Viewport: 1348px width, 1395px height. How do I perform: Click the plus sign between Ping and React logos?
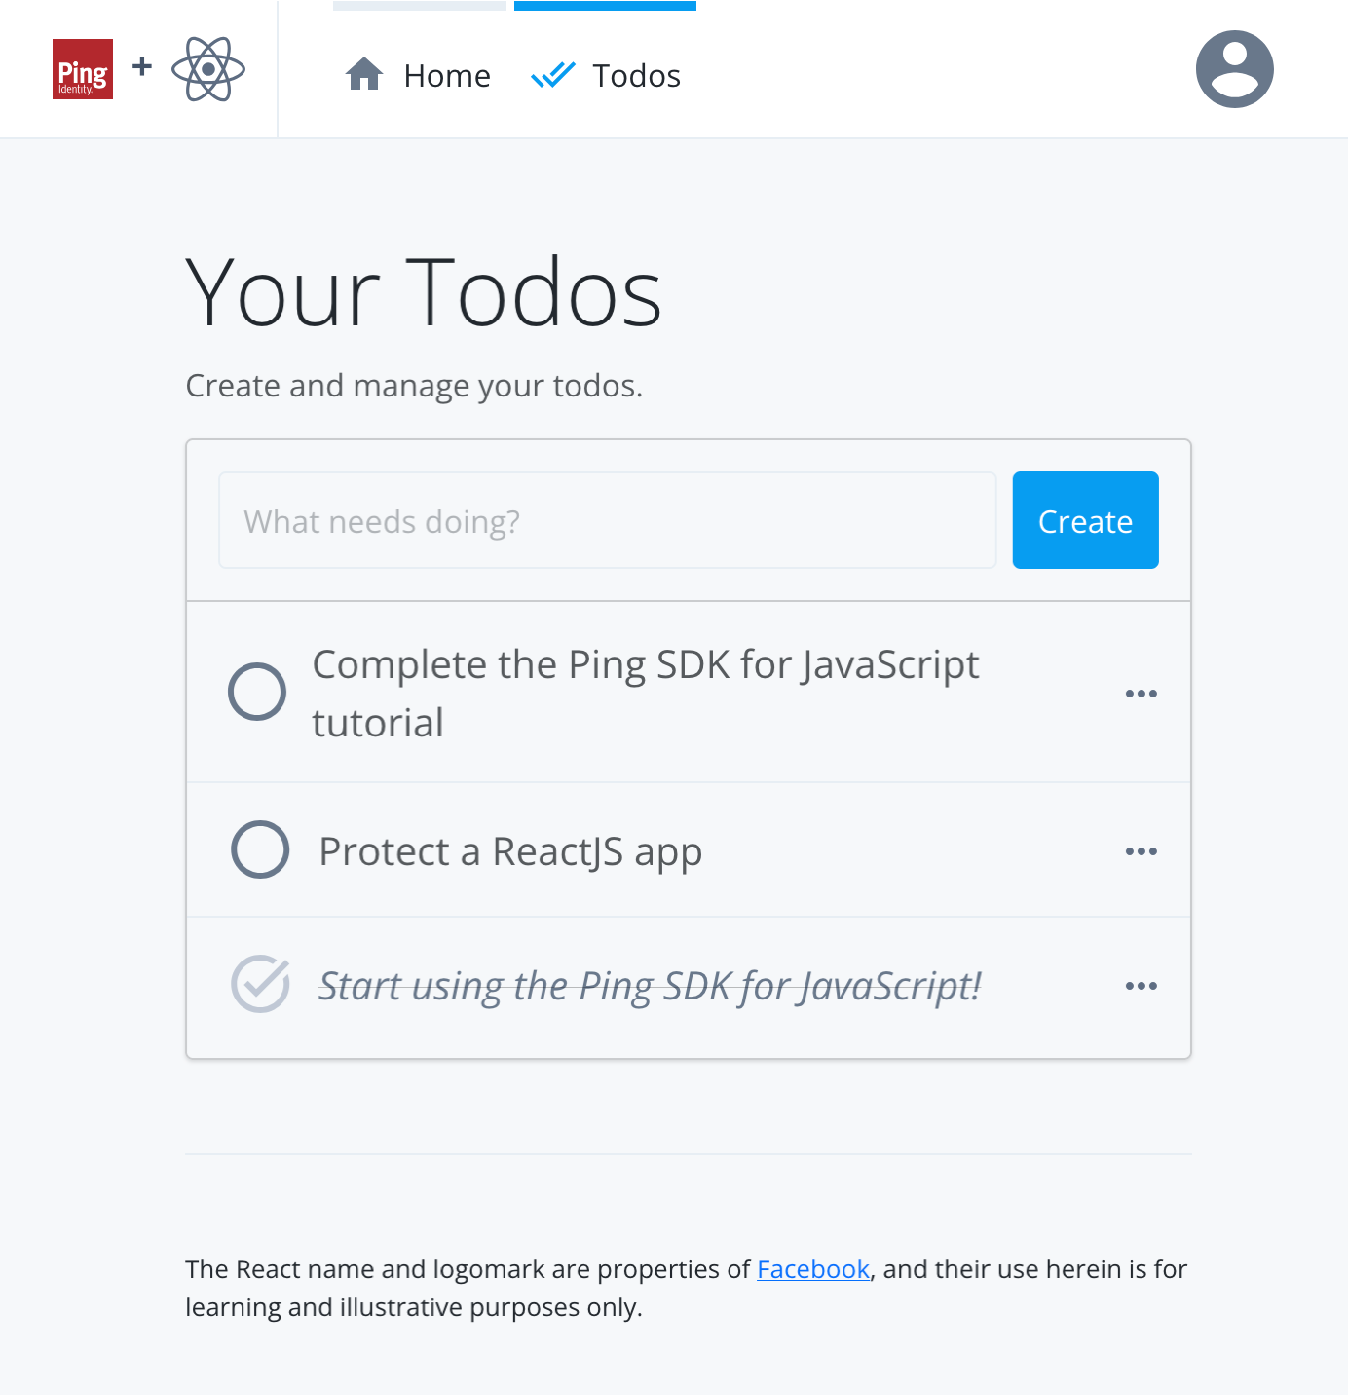(x=142, y=68)
